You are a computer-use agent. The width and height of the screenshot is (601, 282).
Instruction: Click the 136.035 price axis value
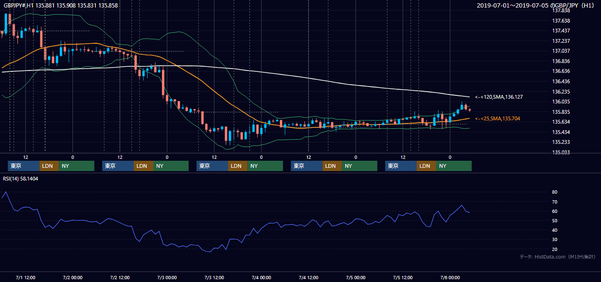(x=561, y=102)
